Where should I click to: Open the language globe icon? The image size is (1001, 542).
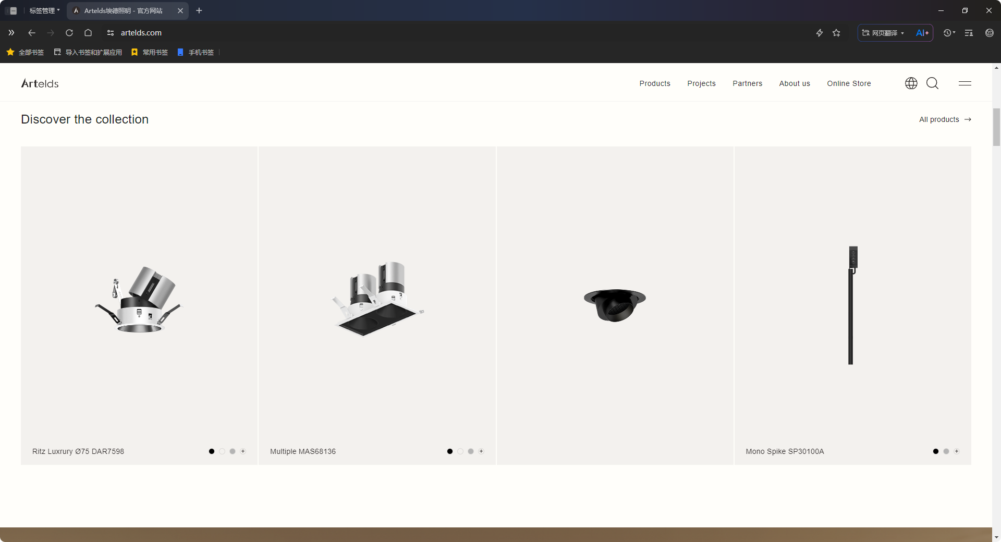[911, 83]
